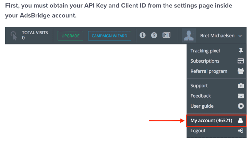251x146 pixels.
Task: Click the info circle icon
Action: [142, 35]
